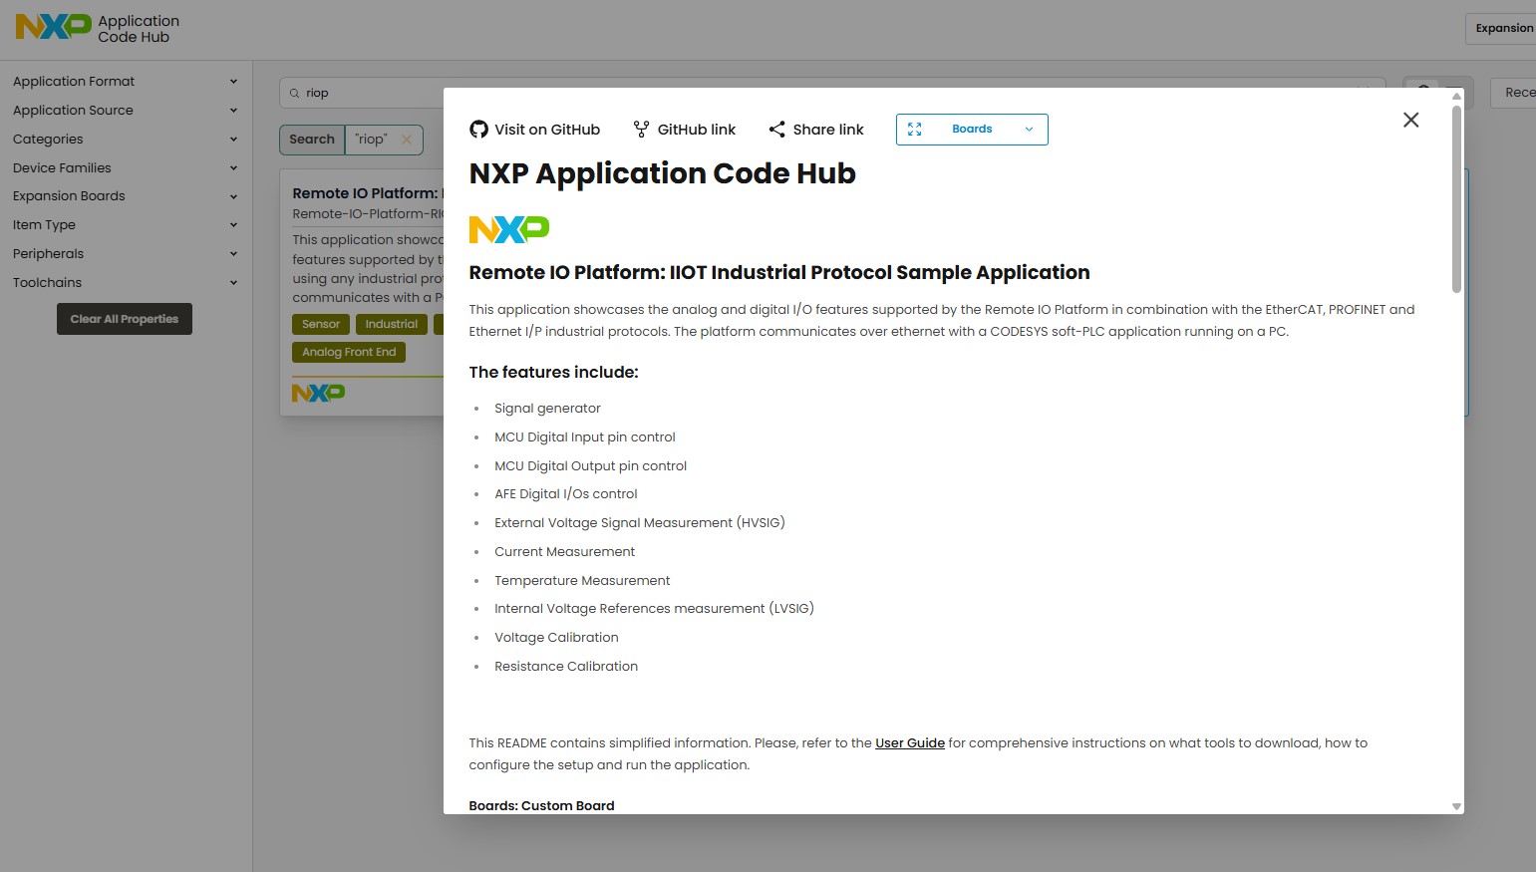The image size is (1536, 872).
Task: Click the scrollbar down arrow in dialog
Action: 1456,806
